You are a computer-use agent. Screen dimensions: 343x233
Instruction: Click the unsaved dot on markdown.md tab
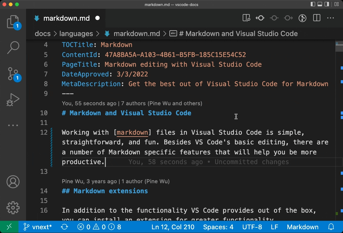(98, 18)
